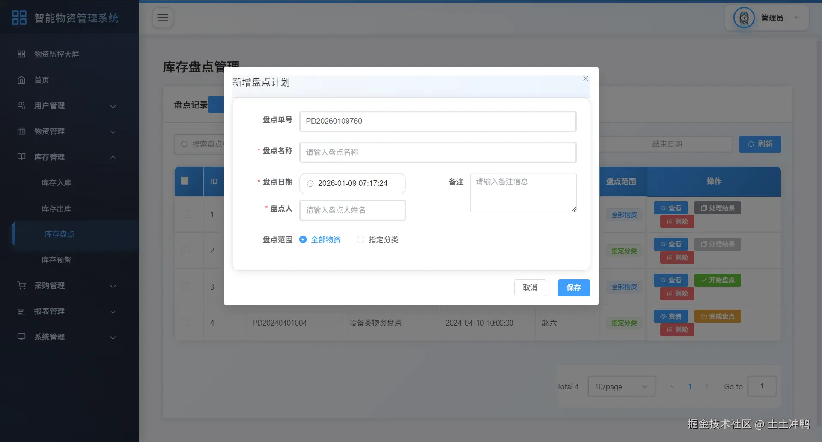Image resolution: width=822 pixels, height=442 pixels.
Task: Close the 新增盘点计划 dialog
Action: (586, 78)
